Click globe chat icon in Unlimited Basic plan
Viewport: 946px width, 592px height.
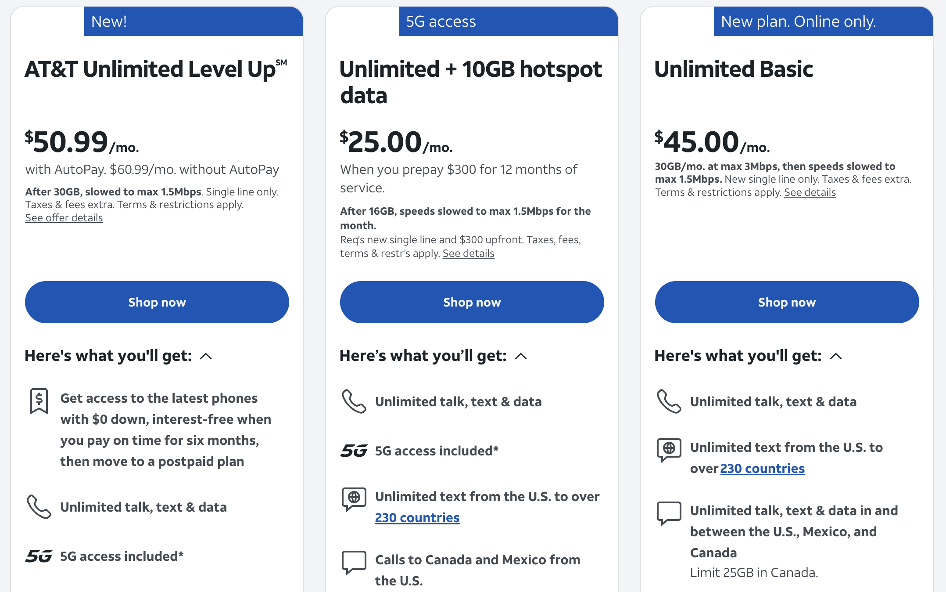pyautogui.click(x=669, y=450)
